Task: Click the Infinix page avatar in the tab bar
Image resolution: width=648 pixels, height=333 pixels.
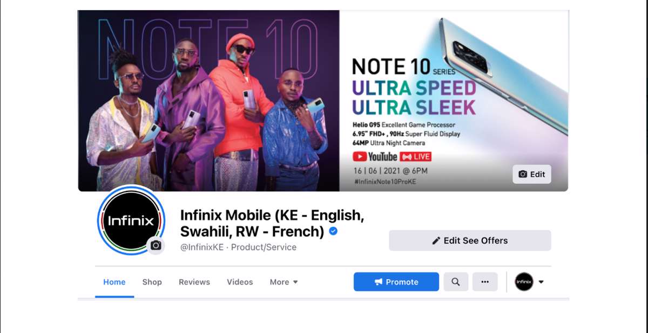Action: [524, 282]
